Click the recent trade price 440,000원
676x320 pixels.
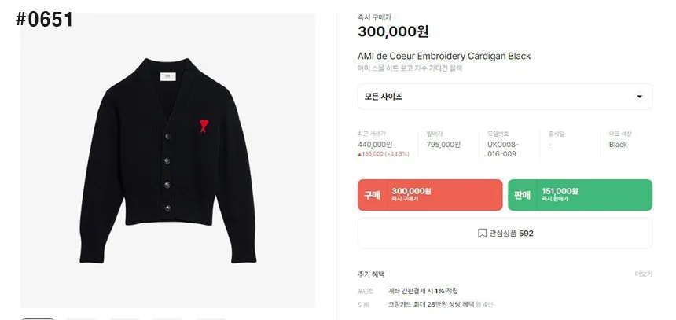pyautogui.click(x=375, y=145)
